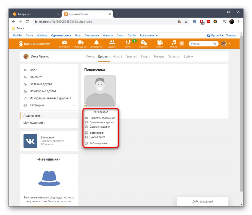Screen dimensions: 252x215
Task: Switch to the Группы 3 tab
Action: (x=132, y=57)
